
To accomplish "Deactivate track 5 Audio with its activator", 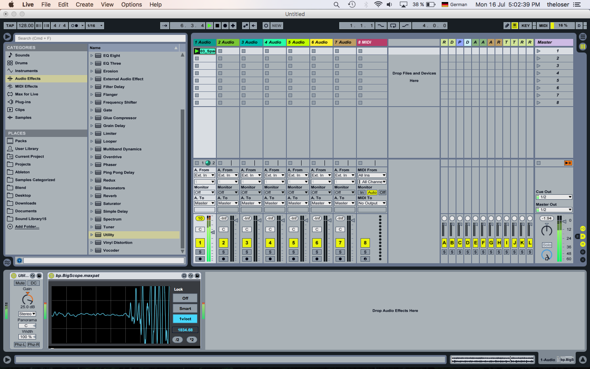I will point(293,243).
